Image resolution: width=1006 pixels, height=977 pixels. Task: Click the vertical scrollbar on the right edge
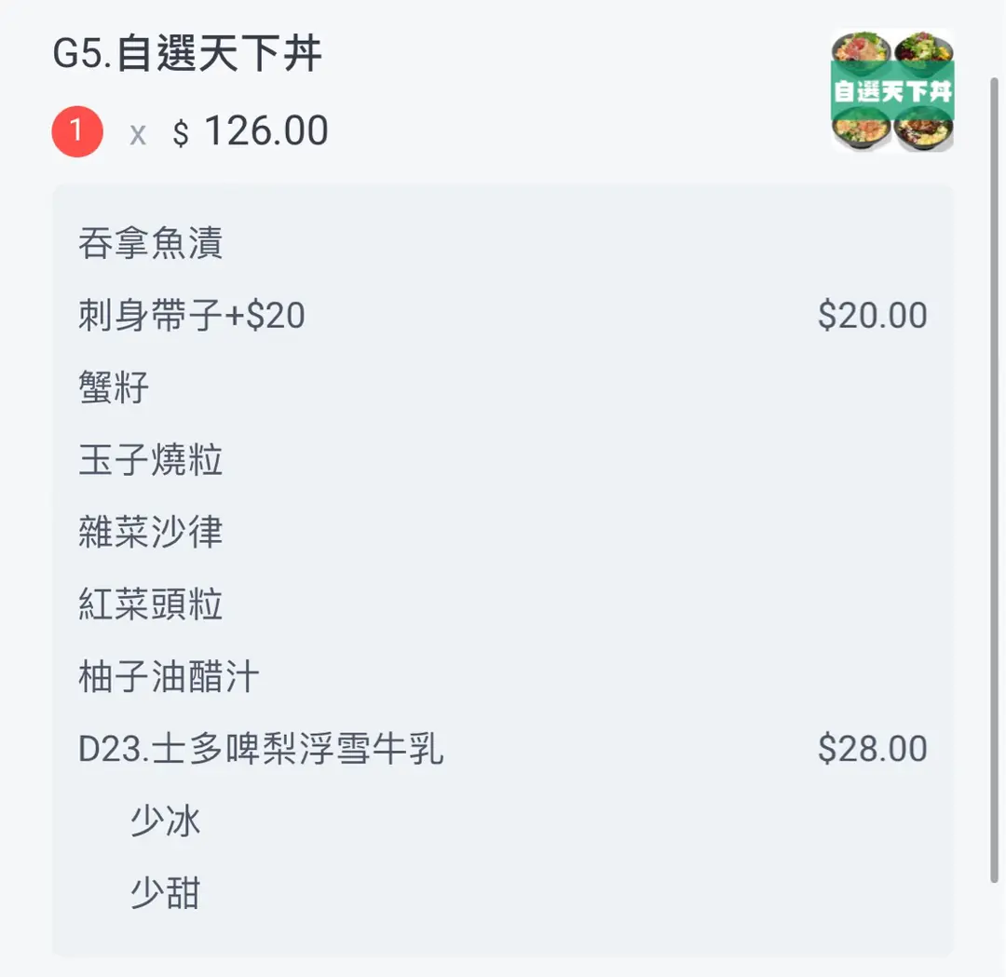point(994,466)
